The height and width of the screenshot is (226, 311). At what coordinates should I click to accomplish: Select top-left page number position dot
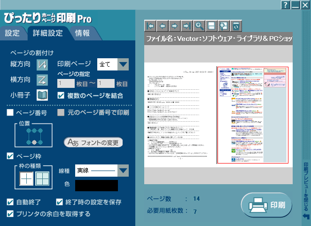(x=29, y=131)
